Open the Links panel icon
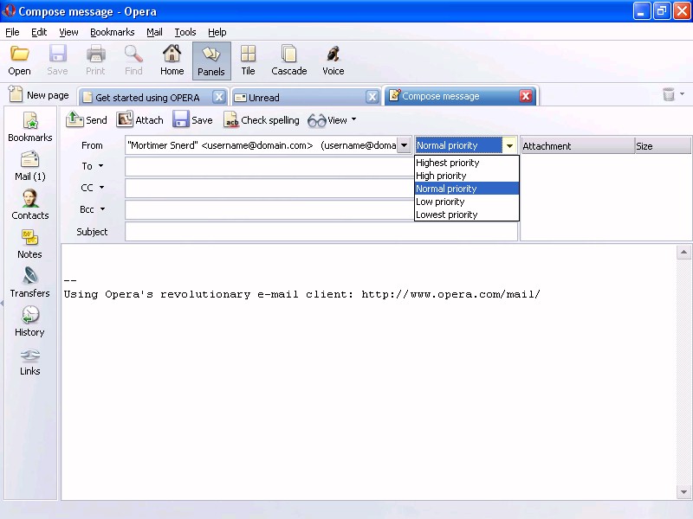The height and width of the screenshot is (519, 693). (30, 355)
